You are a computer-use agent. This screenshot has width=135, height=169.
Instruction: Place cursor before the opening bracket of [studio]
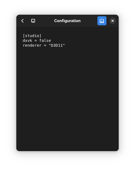23,36
